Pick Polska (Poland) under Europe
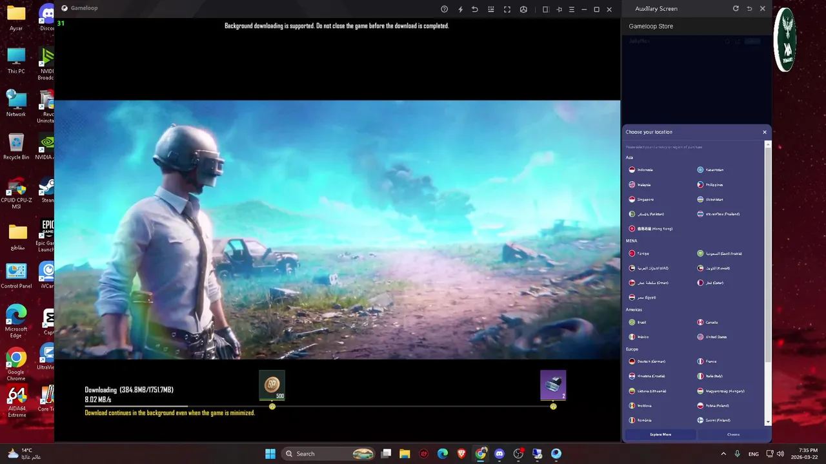Screen dimensions: 826x464 (713, 406)
